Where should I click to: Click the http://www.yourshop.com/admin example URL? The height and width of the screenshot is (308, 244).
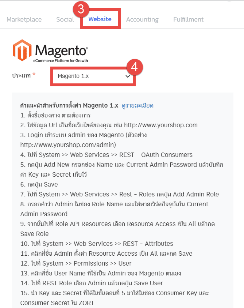point(68,145)
